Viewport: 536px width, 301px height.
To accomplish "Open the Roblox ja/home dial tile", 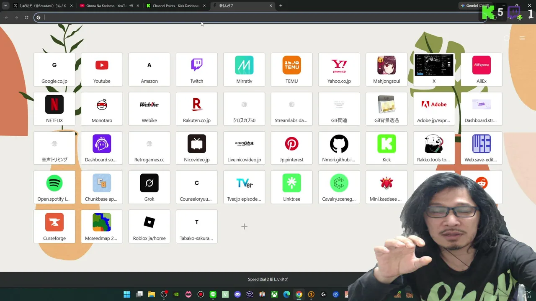I will click(x=149, y=227).
